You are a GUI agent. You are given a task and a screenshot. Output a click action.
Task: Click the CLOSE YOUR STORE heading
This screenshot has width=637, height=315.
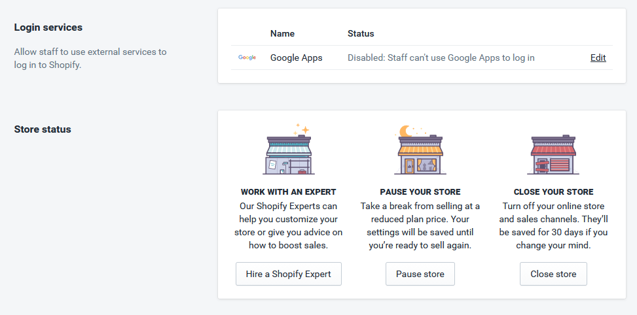pyautogui.click(x=553, y=191)
